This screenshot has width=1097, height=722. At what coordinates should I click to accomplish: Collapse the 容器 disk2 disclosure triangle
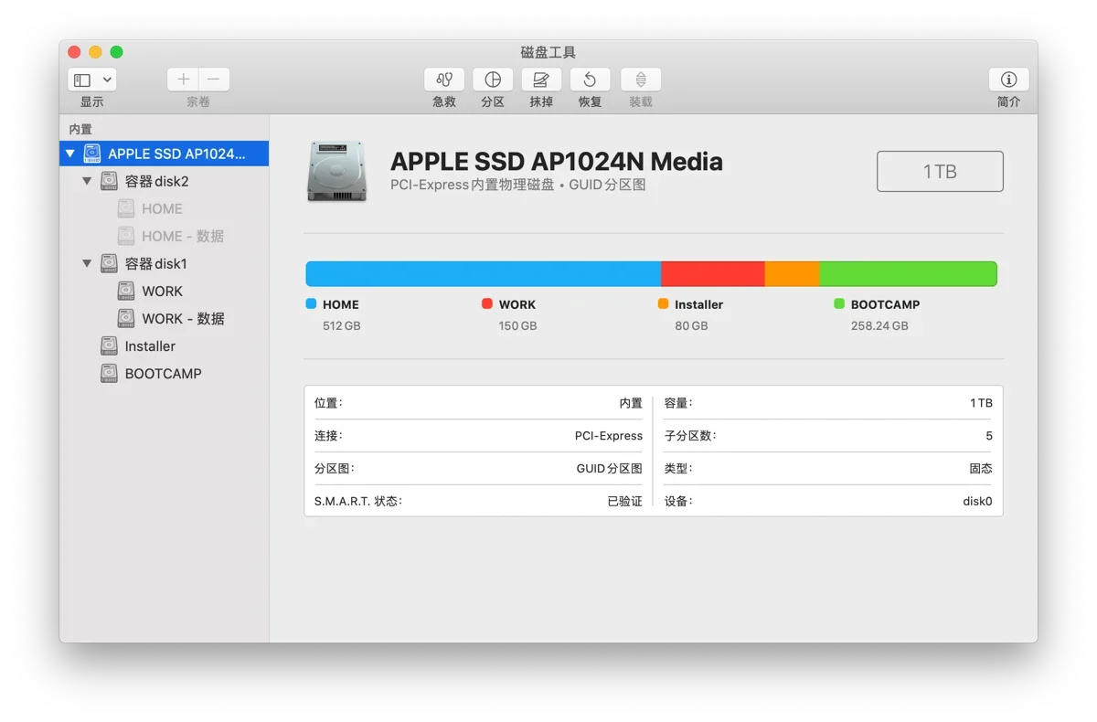[x=88, y=181]
